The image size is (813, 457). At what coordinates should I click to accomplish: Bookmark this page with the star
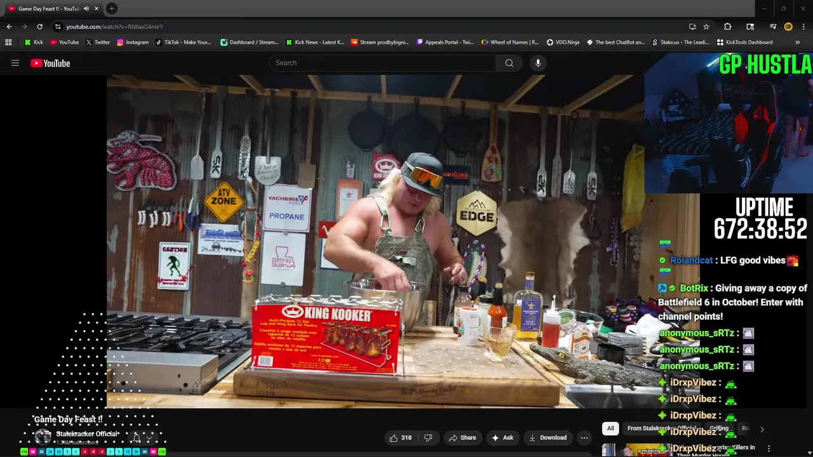pyautogui.click(x=706, y=27)
